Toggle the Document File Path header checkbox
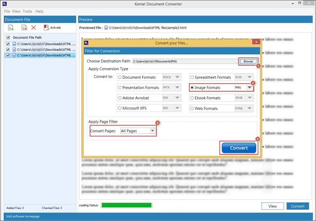 click(x=8, y=37)
